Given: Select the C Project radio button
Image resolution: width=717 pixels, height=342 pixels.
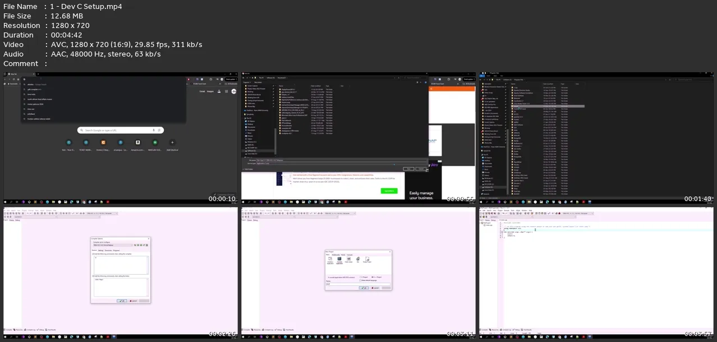Looking at the screenshot, I should 360,277.
